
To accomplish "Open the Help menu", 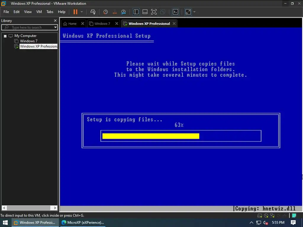I will click(62, 12).
